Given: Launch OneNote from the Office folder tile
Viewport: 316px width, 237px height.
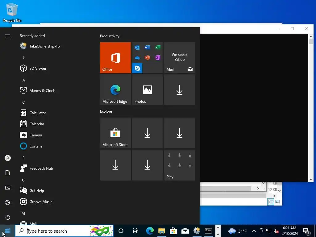Looking at the screenshot, I should [x=158, y=58].
